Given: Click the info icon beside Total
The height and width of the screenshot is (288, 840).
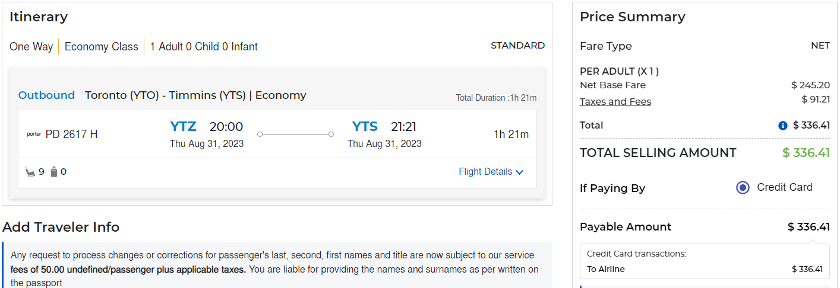Looking at the screenshot, I should coord(783,126).
